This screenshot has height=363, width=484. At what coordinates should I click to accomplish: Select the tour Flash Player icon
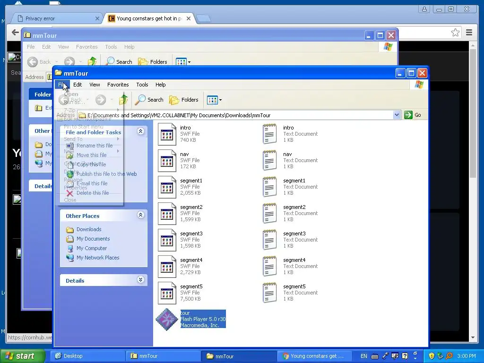pos(167,320)
